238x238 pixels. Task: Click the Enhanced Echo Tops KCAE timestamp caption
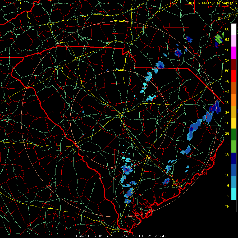pos(119,236)
